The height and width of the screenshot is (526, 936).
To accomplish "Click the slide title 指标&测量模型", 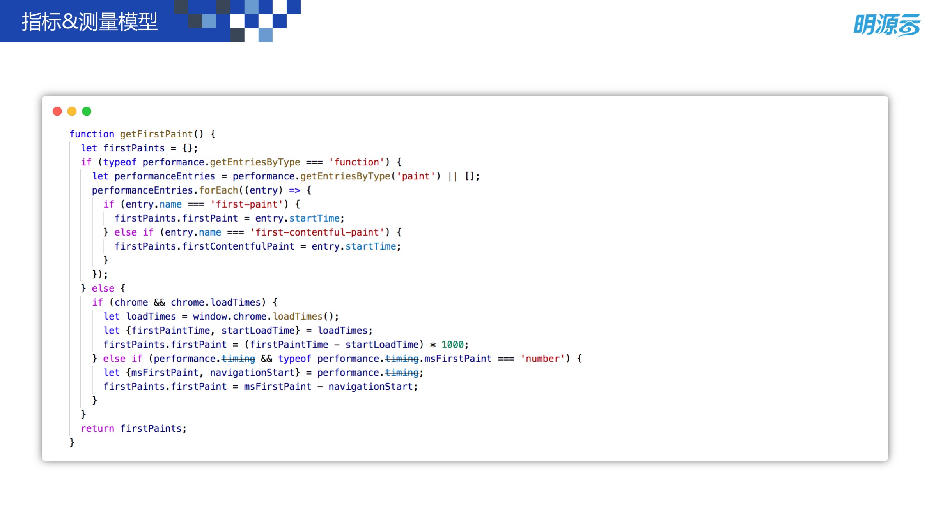I will pyautogui.click(x=90, y=22).
